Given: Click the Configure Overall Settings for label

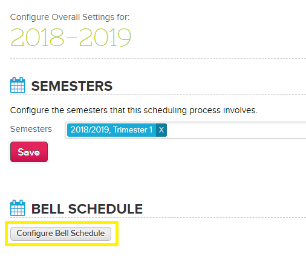Looking at the screenshot, I should pos(70,18).
